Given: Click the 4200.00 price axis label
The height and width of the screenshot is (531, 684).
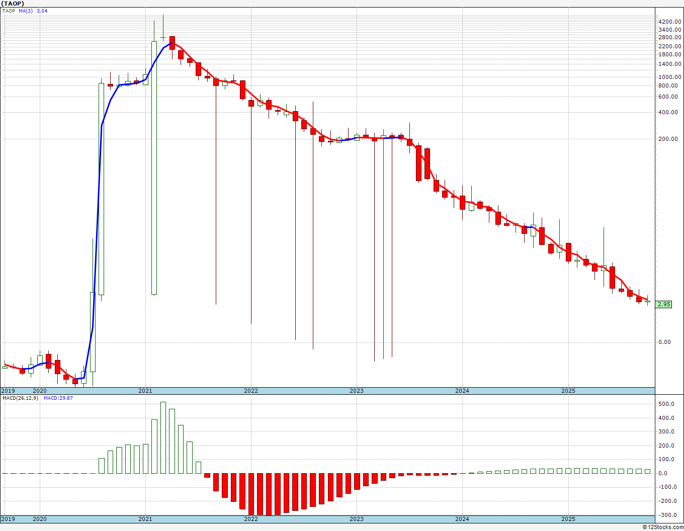Looking at the screenshot, I should tap(670, 22).
